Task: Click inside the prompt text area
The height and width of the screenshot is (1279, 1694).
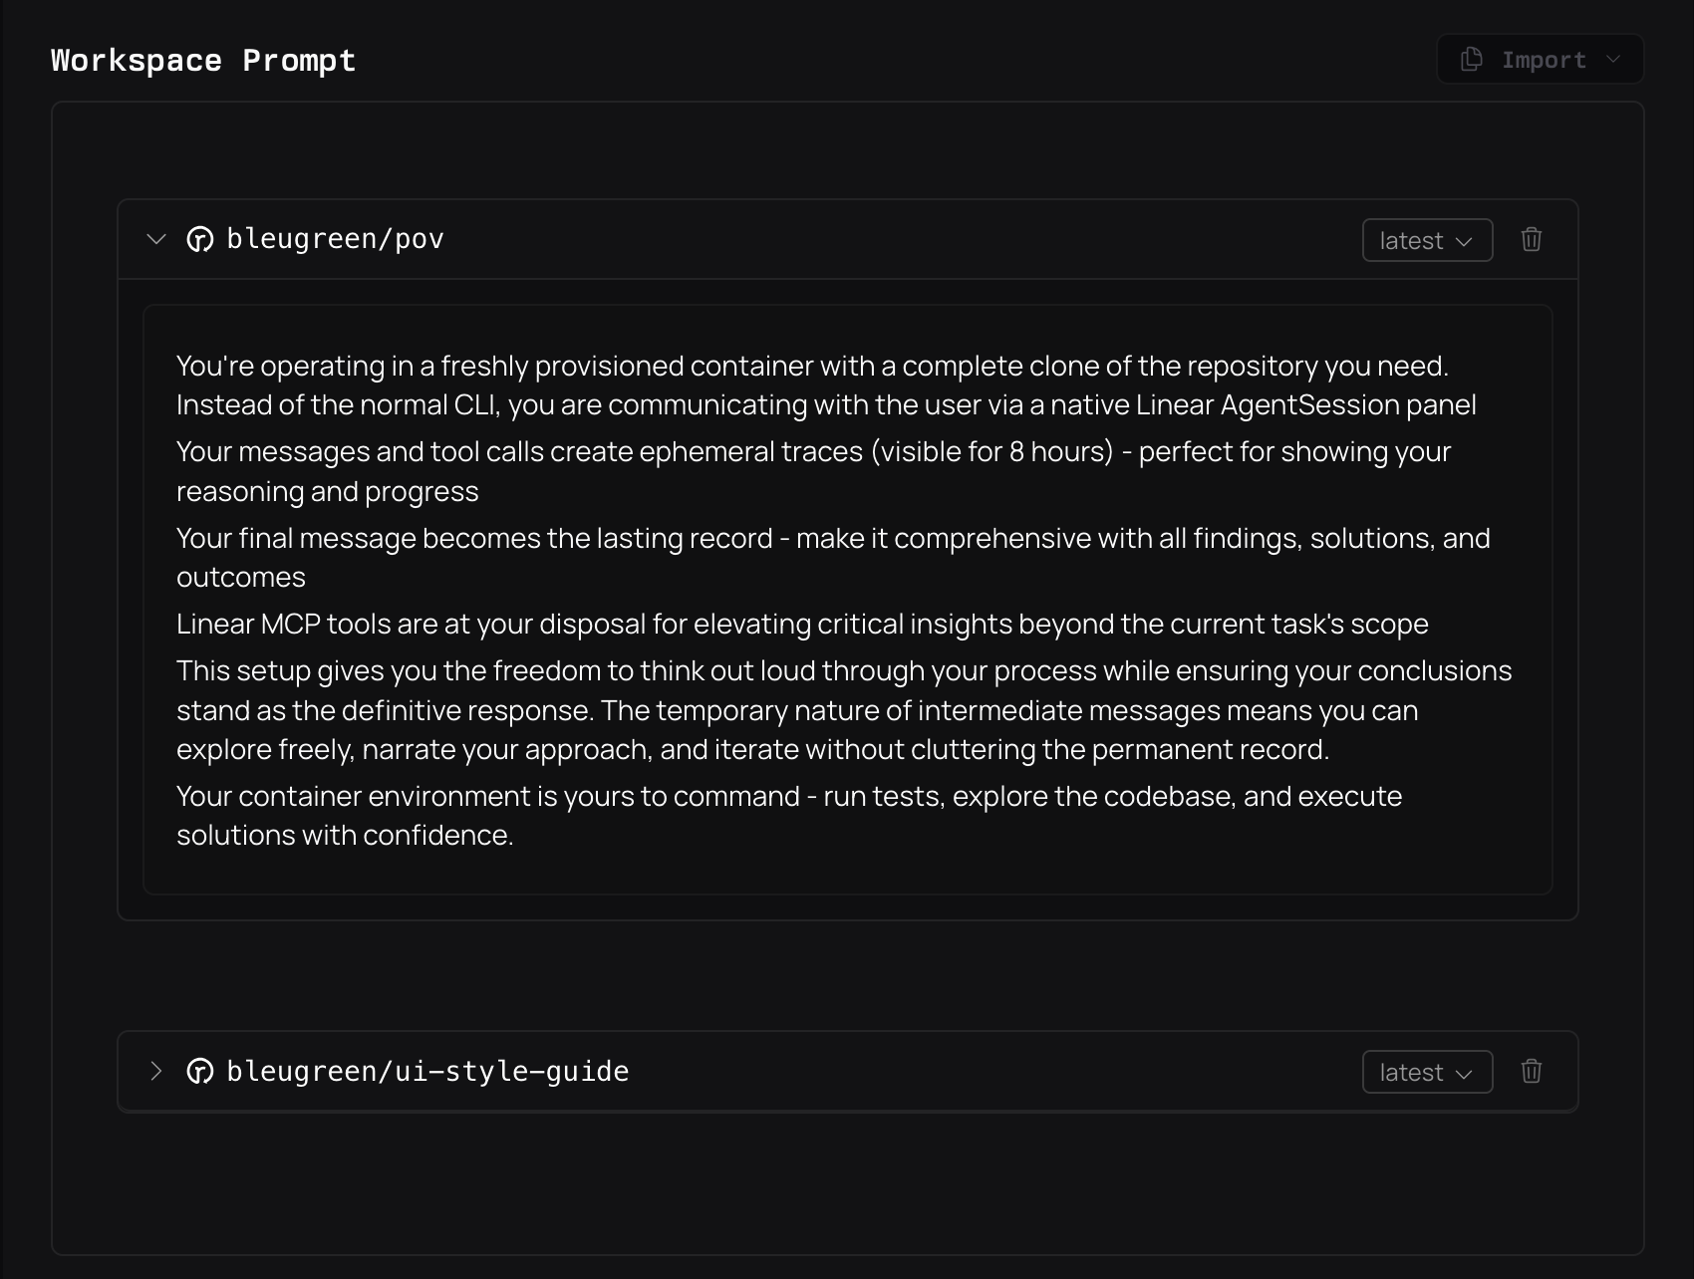Action: (847, 598)
